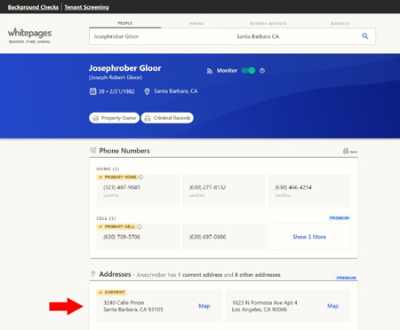Open Map for 1623 N Formosa Ave
The height and width of the screenshot is (330, 400).
tap(332, 306)
